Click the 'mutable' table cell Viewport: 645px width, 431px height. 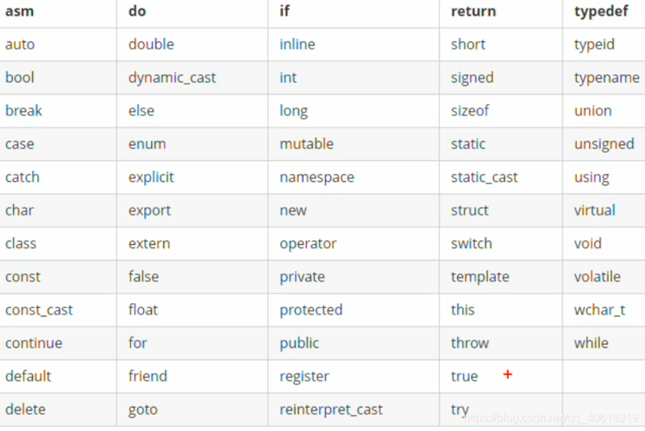354,144
